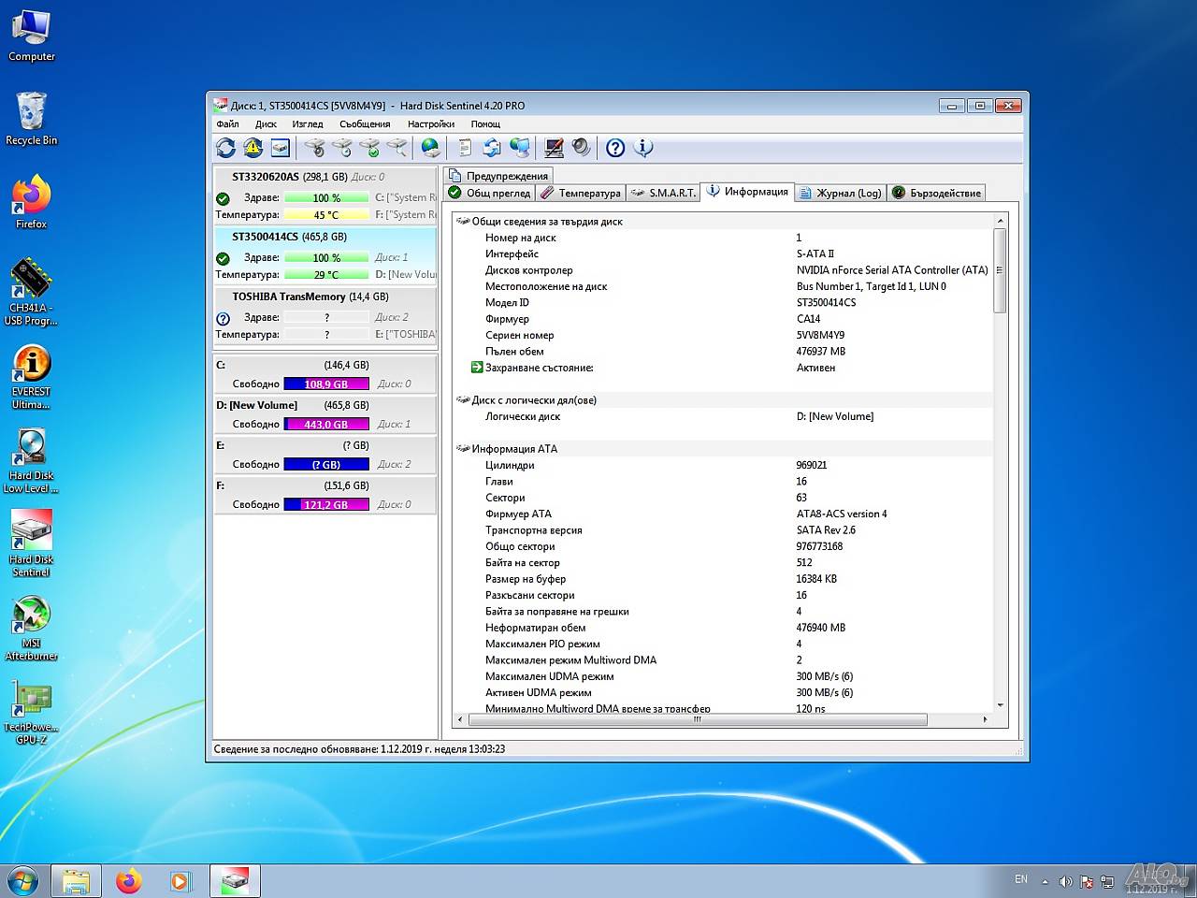Collapse the 'Информация ATA' section
Viewport: 1197px width, 898px height.
pyautogui.click(x=462, y=449)
